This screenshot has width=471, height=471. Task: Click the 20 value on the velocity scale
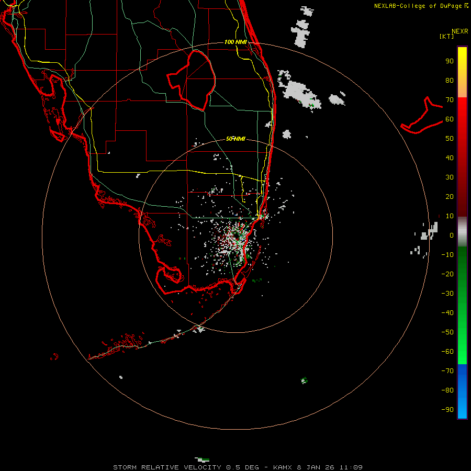click(x=450, y=196)
